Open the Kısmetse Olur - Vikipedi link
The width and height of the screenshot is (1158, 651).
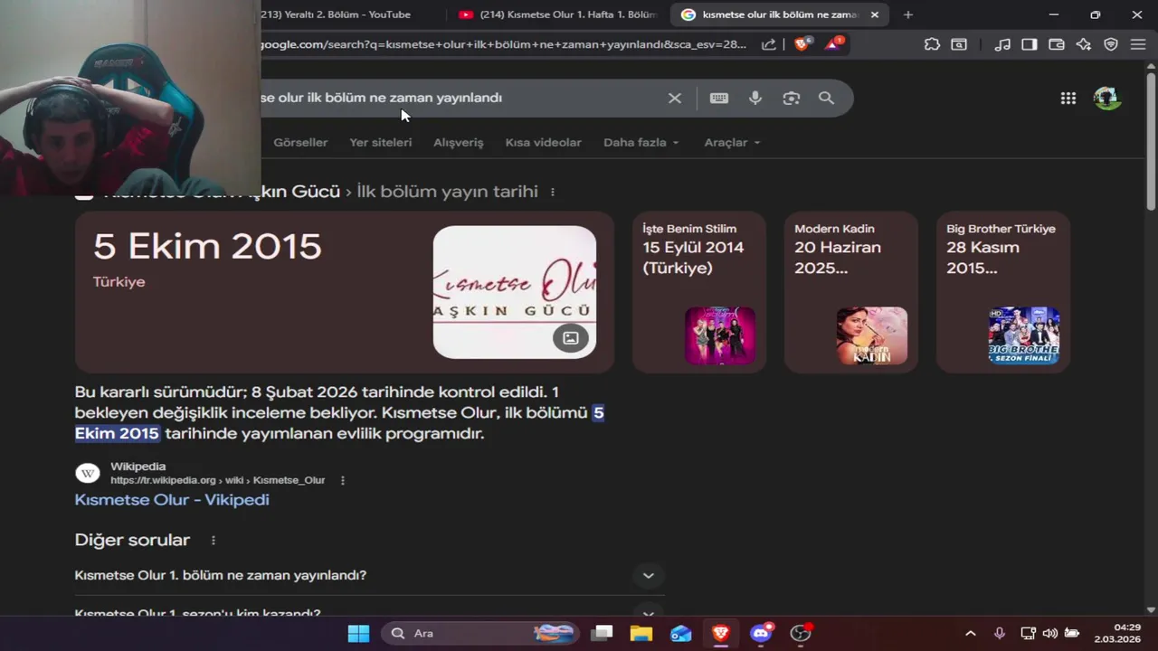[x=172, y=500]
